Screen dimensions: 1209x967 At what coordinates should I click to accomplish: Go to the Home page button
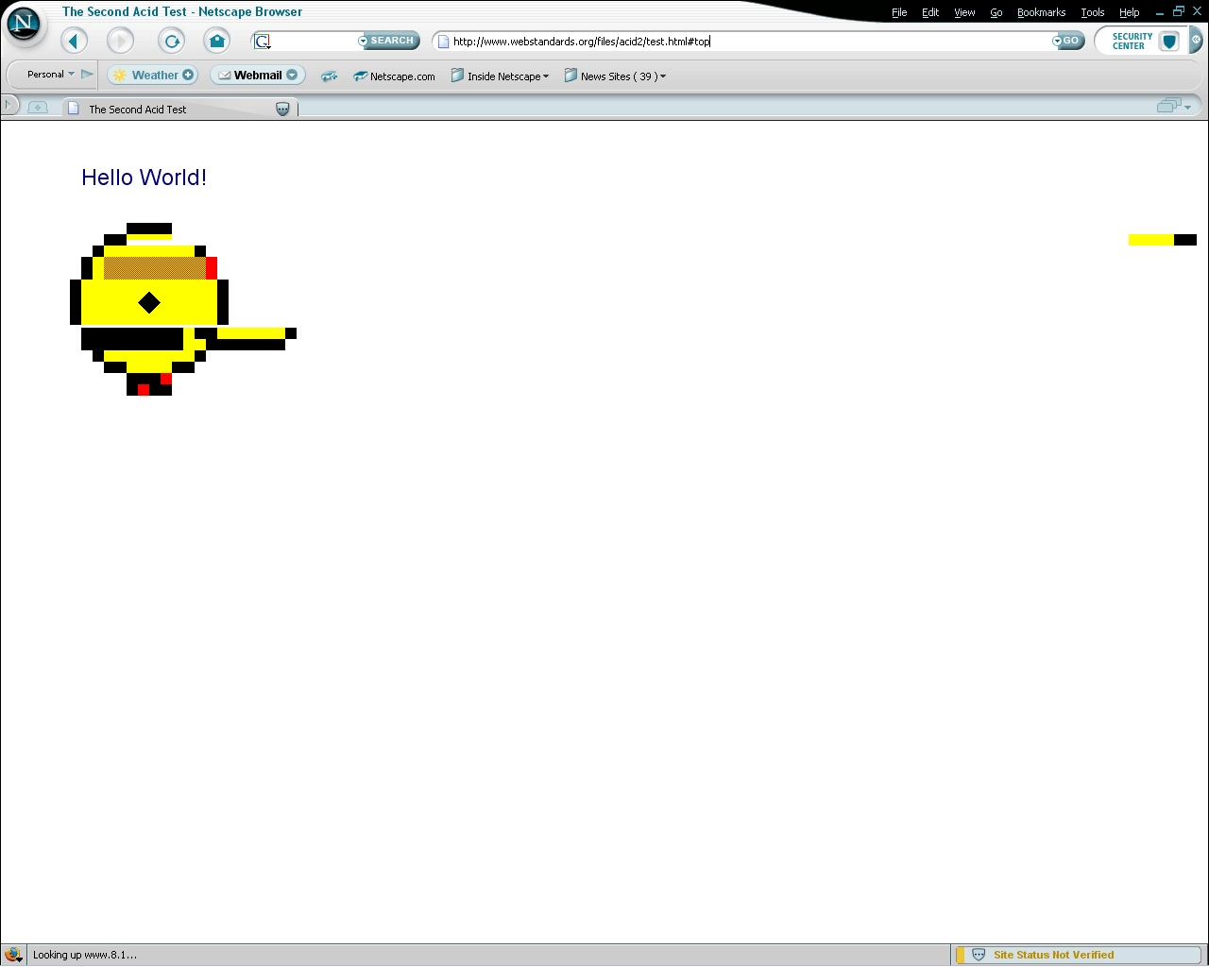(217, 41)
